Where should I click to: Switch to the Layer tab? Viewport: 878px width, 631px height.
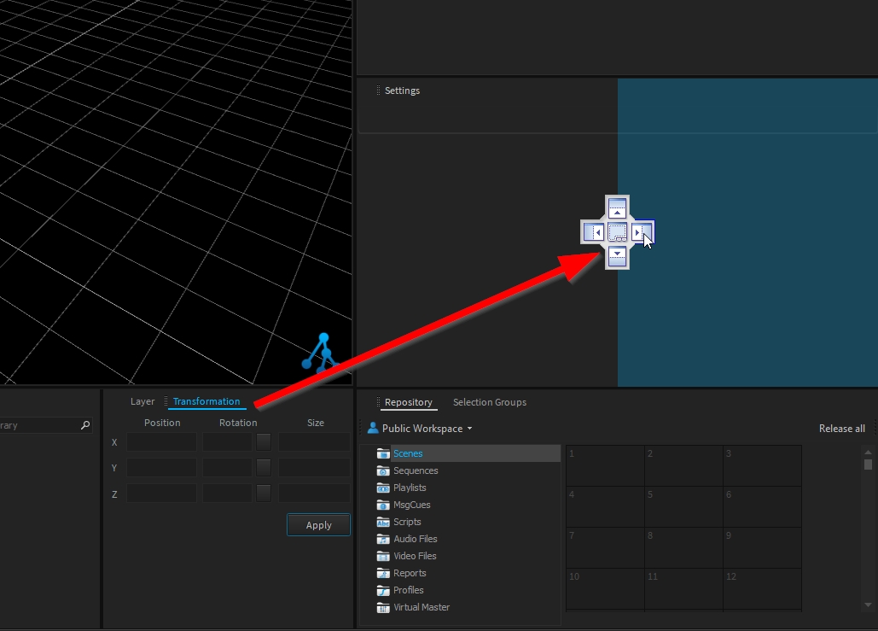142,401
